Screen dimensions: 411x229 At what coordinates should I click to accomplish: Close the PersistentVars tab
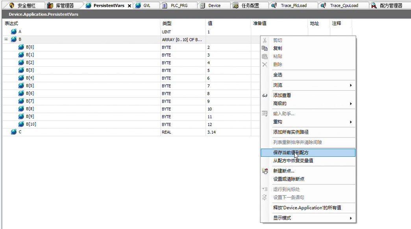[x=129, y=5]
